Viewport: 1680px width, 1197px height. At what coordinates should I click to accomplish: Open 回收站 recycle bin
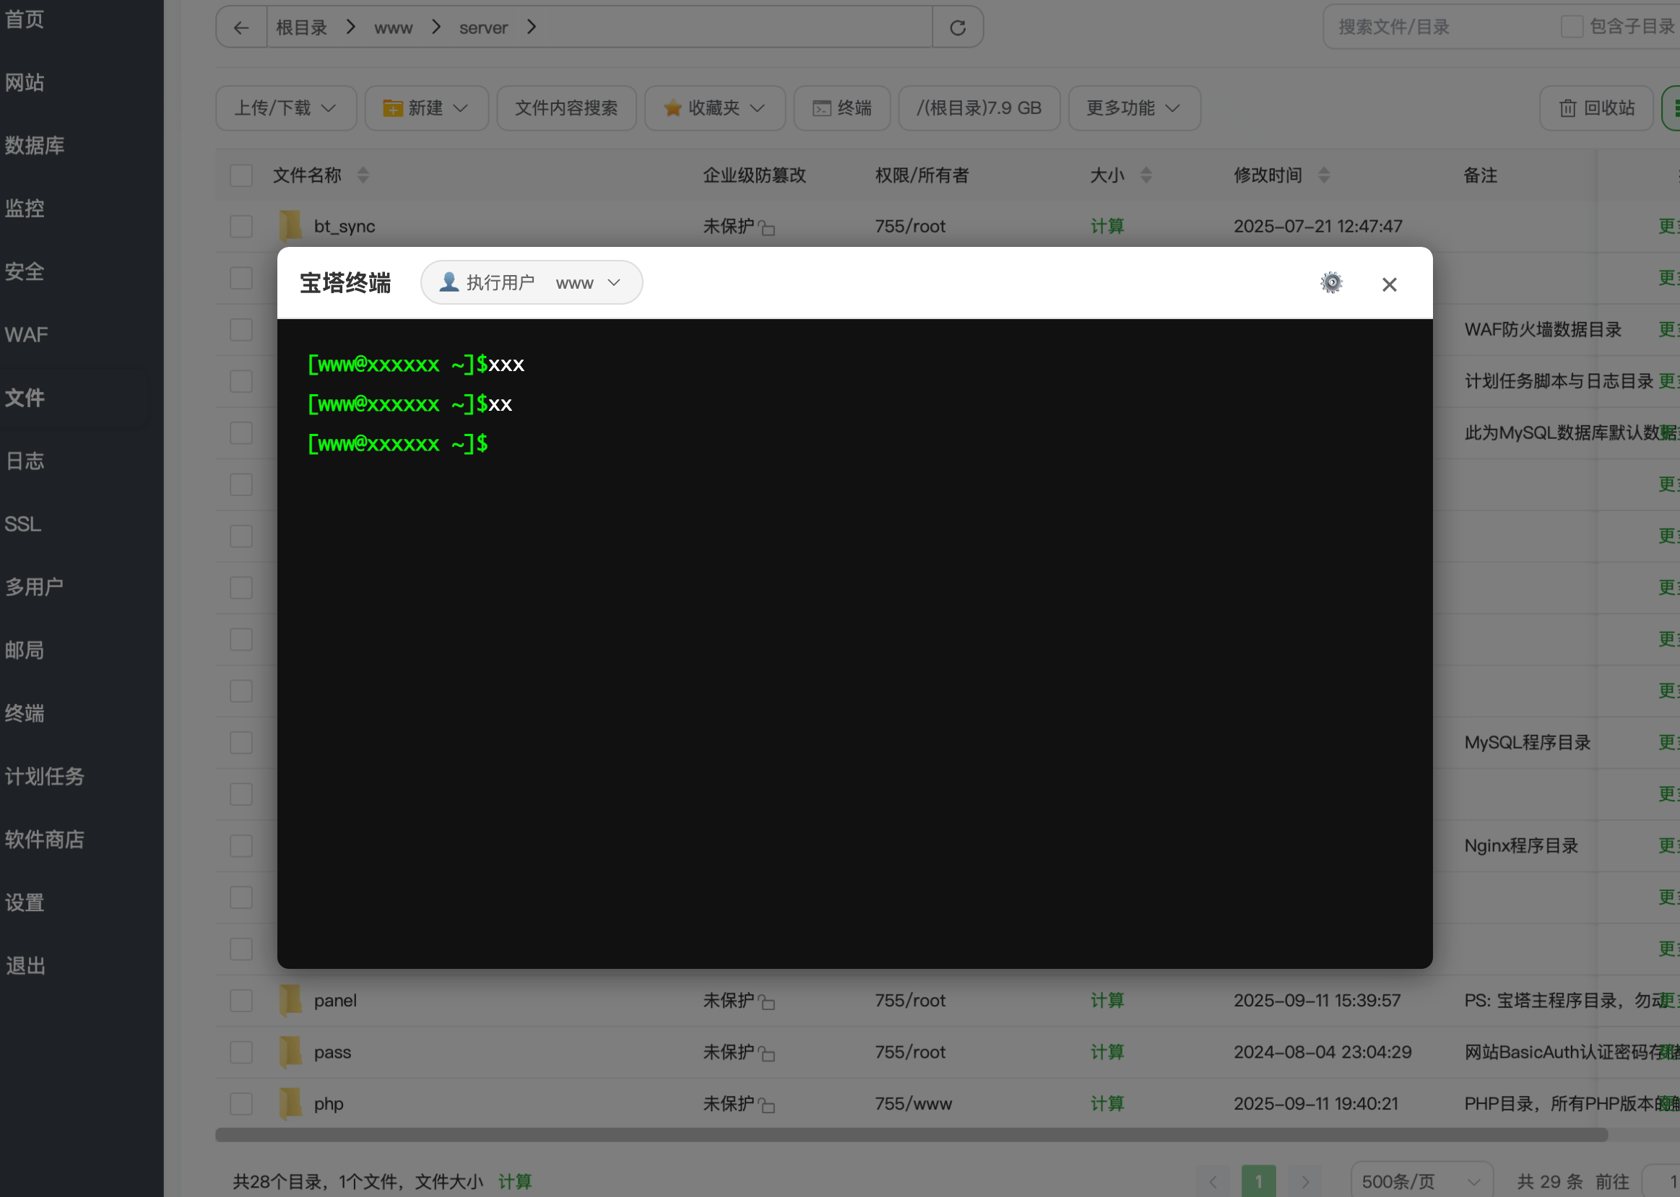coord(1596,108)
